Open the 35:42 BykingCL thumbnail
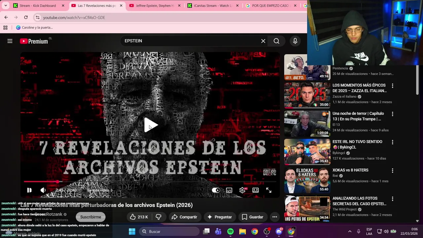 [x=307, y=152]
